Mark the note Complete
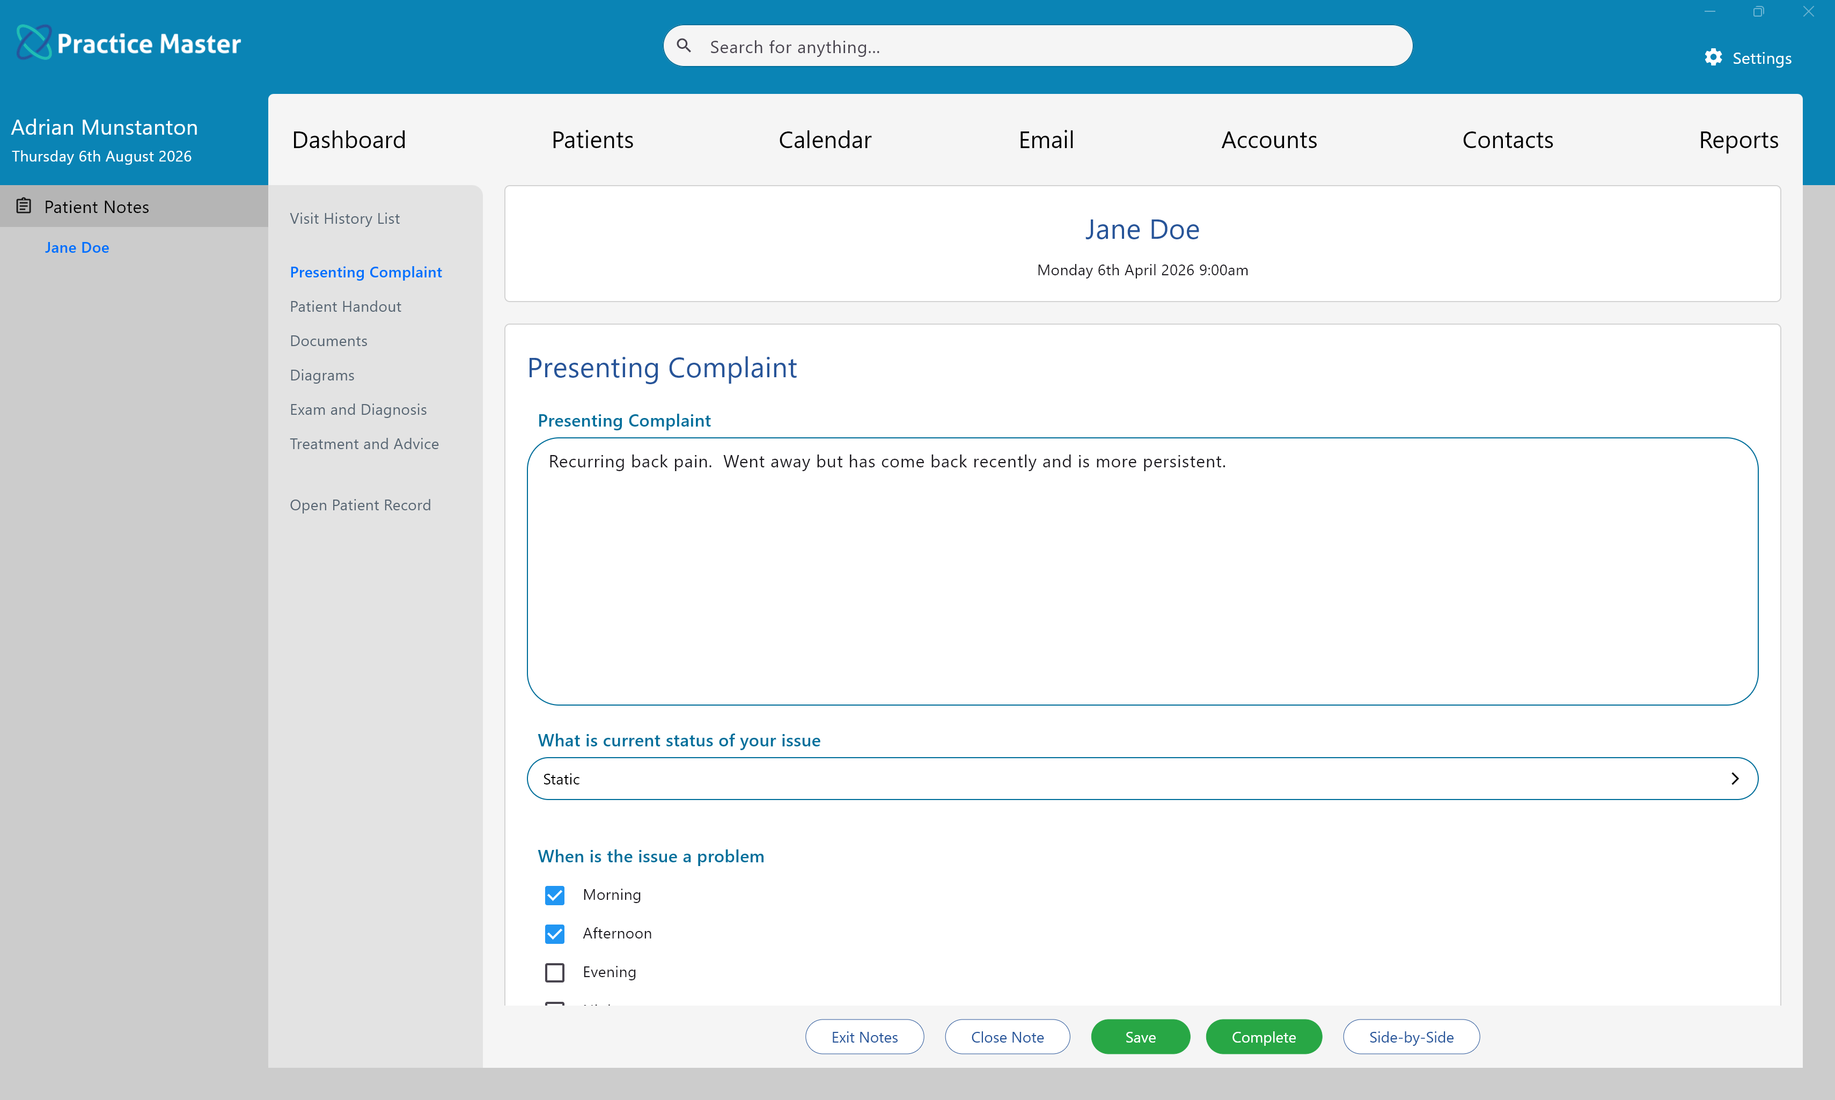This screenshot has height=1100, width=1835. pyautogui.click(x=1264, y=1036)
